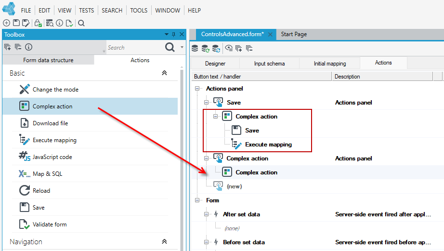Switch to the Initial mapping tab

[329, 64]
